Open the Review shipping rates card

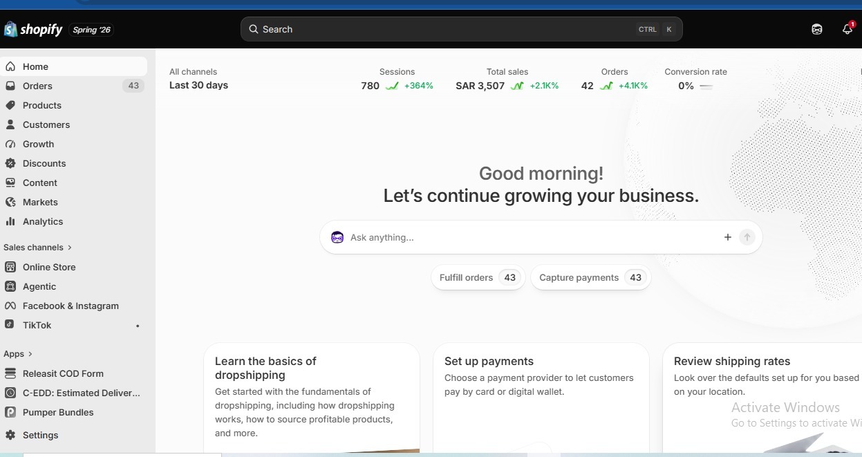(x=762, y=398)
